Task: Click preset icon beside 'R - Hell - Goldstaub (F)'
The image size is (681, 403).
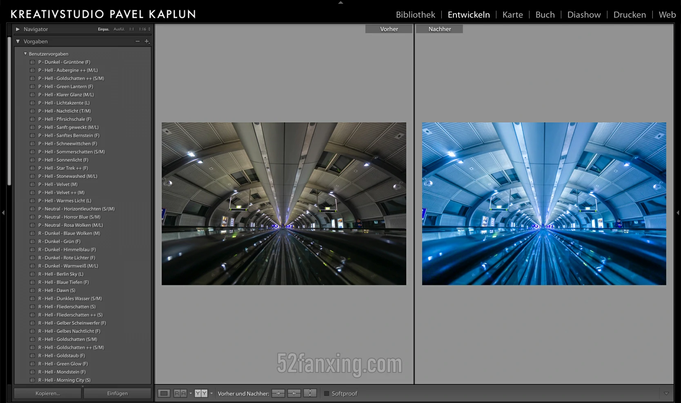Action: [x=32, y=356]
